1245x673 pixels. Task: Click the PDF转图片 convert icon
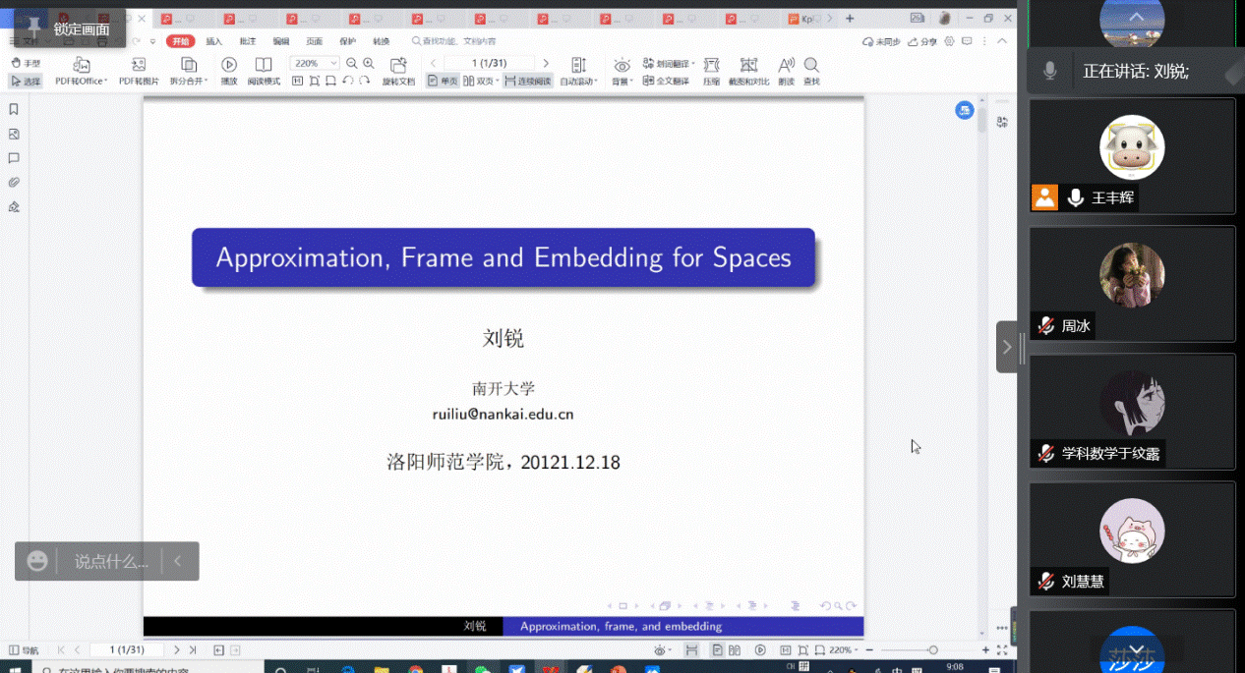[x=139, y=71]
